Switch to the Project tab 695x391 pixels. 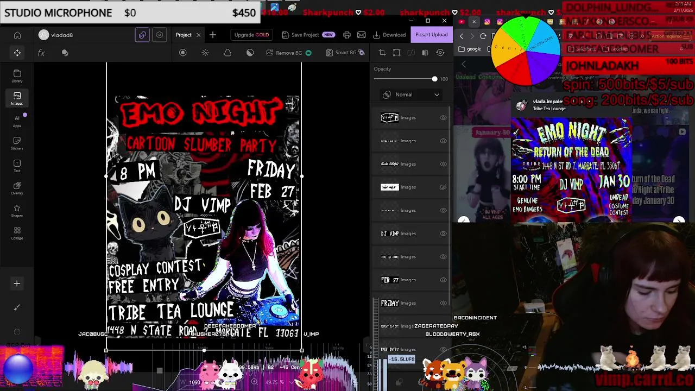[x=184, y=35]
